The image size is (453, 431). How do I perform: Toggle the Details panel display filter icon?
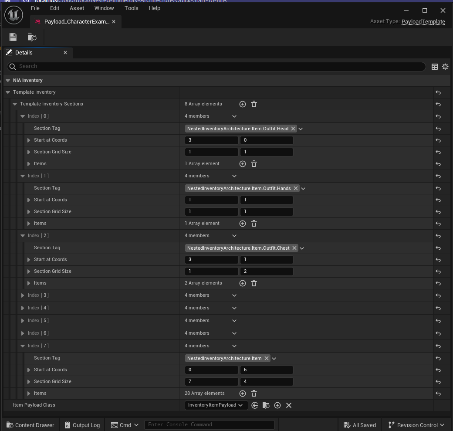(x=434, y=66)
